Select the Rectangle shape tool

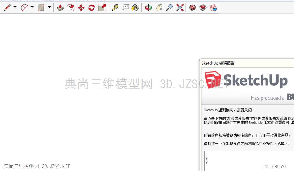(41, 7)
